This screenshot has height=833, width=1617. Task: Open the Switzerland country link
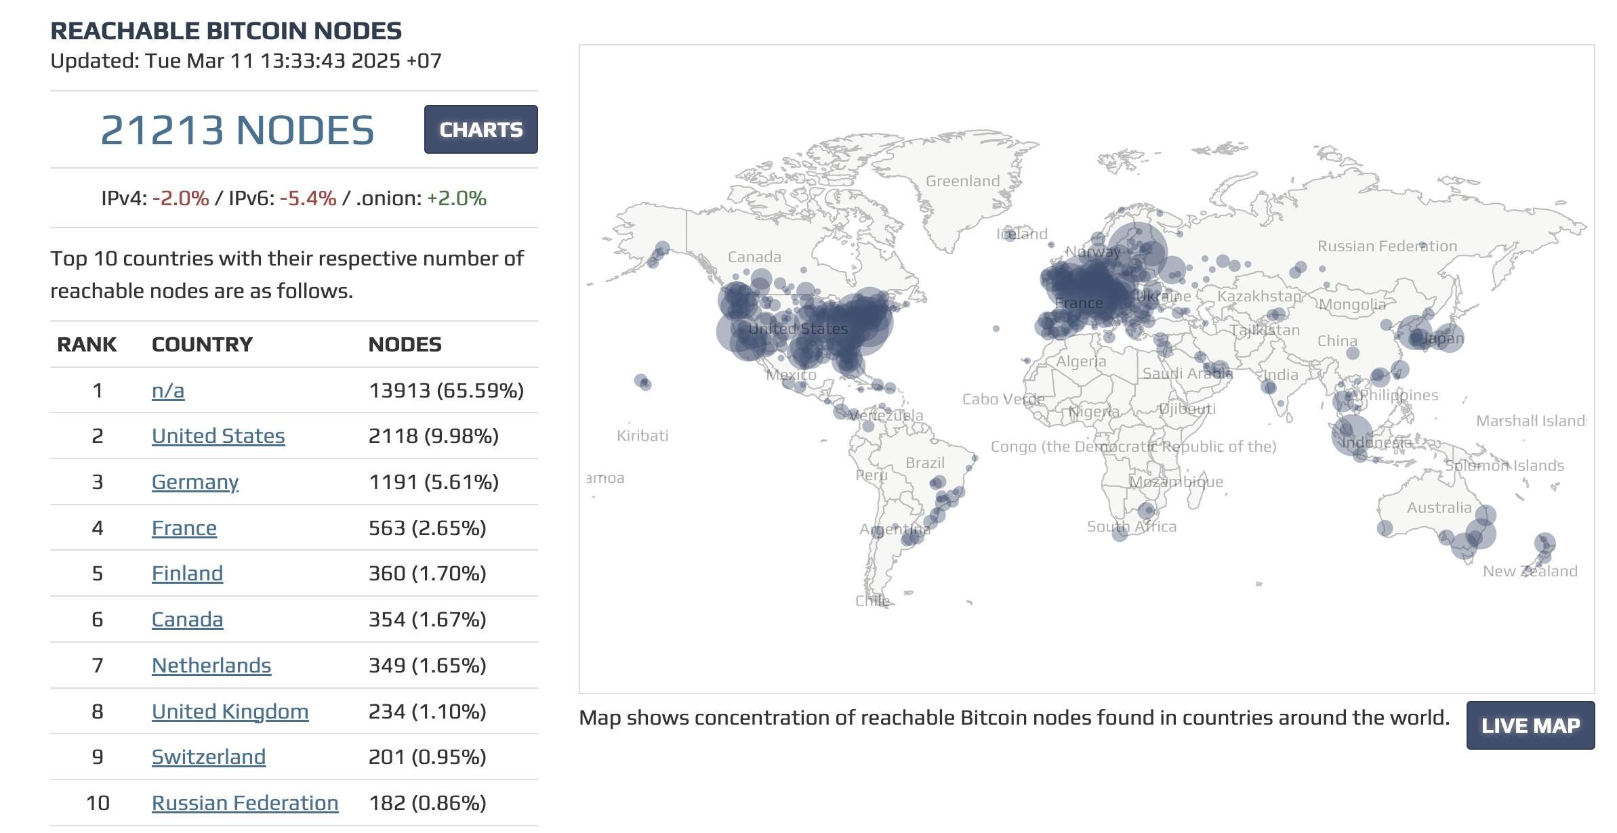click(x=209, y=756)
